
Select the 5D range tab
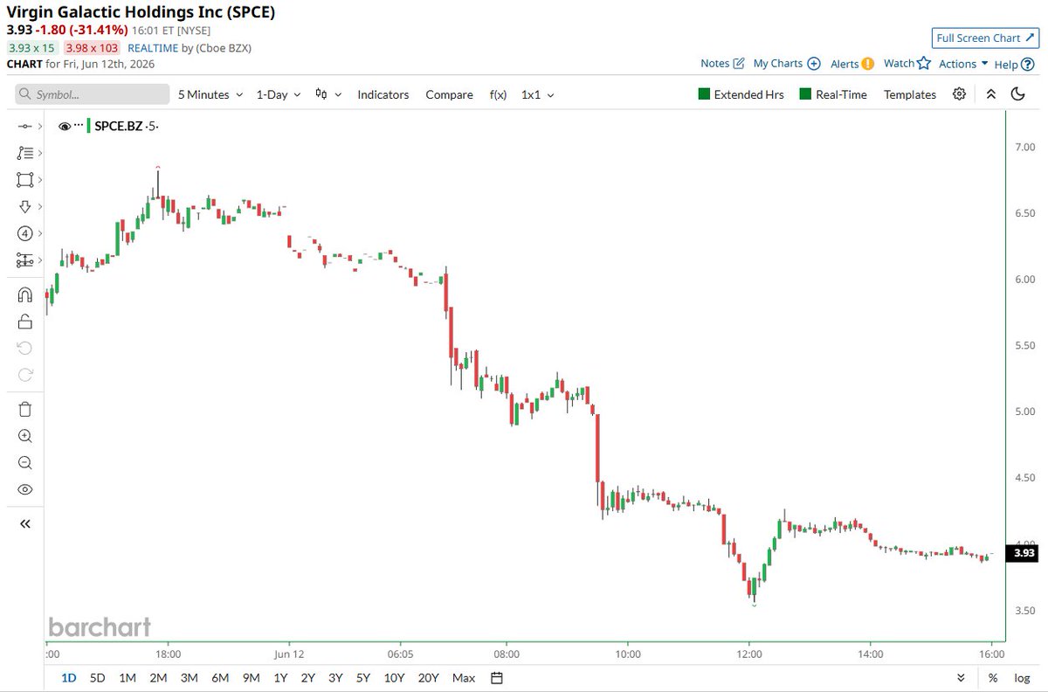point(98,678)
